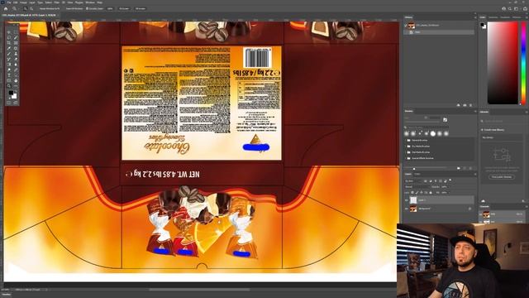Create new brush group icon

[x=459, y=168]
